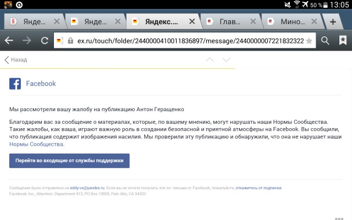The image size is (352, 220).
Task: Go back via the Назад link
Action: [x=16, y=60]
